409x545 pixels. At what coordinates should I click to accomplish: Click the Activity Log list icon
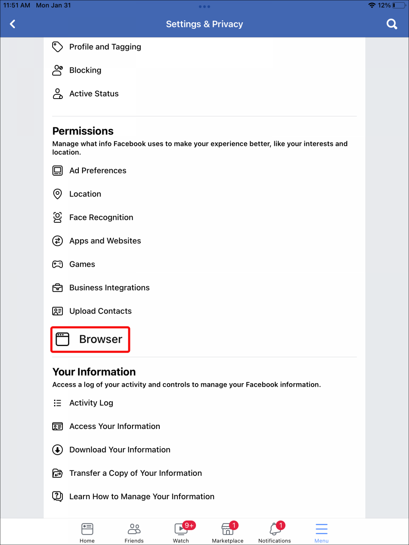[58, 403]
